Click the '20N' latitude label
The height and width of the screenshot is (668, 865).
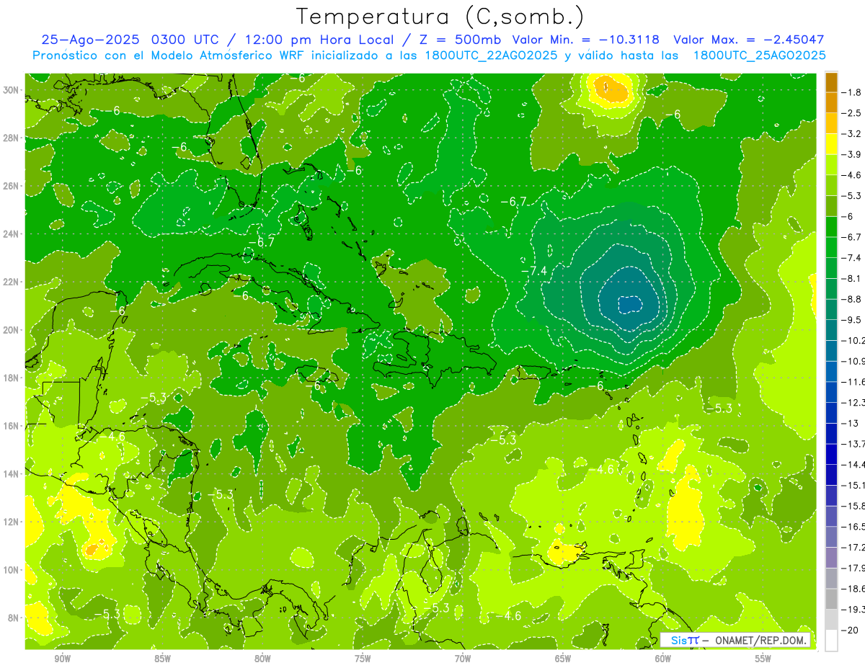(12, 330)
